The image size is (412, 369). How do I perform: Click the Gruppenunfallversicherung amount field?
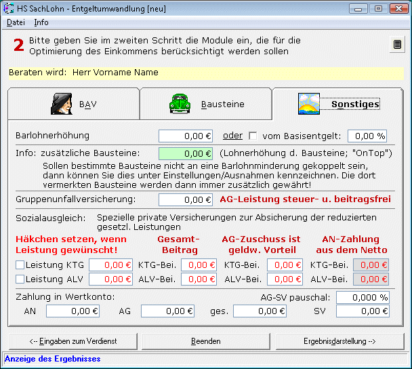tap(186, 199)
